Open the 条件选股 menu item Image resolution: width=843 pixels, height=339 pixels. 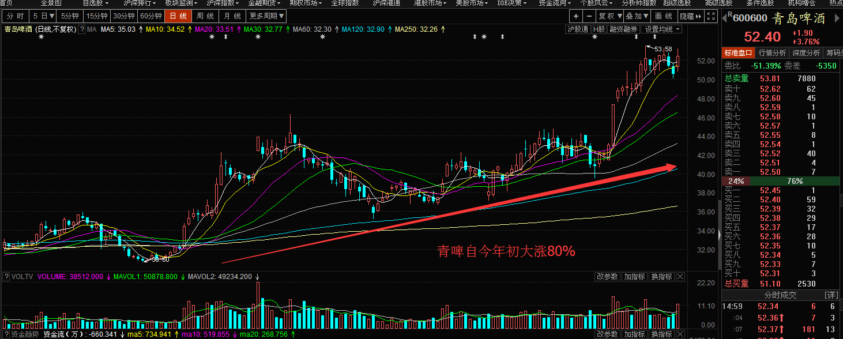coord(760,3)
